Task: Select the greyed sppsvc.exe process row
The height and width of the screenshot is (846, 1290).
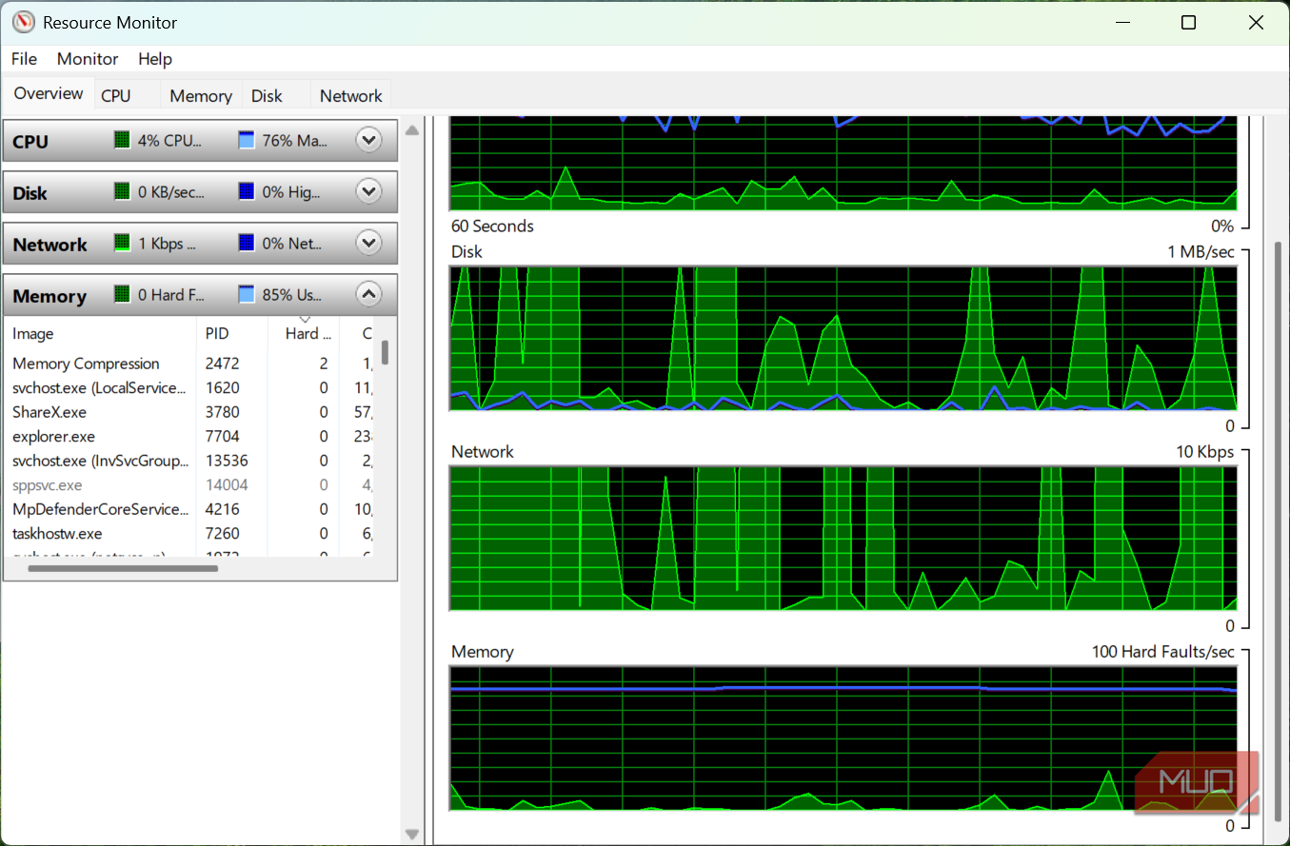Action: click(190, 485)
